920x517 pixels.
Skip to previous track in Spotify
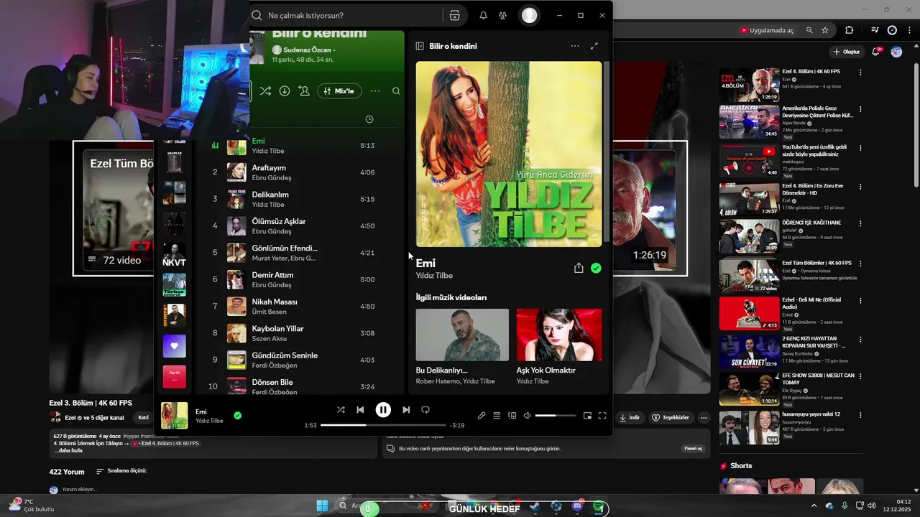click(360, 410)
